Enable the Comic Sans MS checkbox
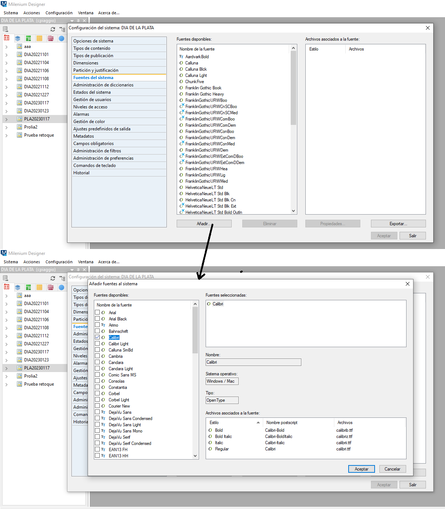 coord(98,375)
